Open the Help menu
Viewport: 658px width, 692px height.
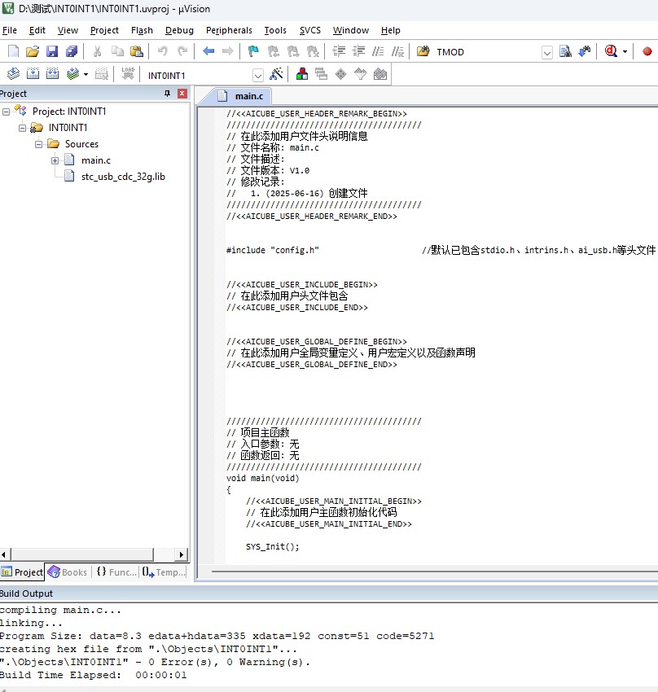coord(390,30)
